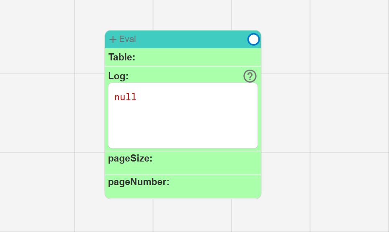Screen dimensions: 389x232
Task: Click the Log: label
Action: tap(119, 76)
